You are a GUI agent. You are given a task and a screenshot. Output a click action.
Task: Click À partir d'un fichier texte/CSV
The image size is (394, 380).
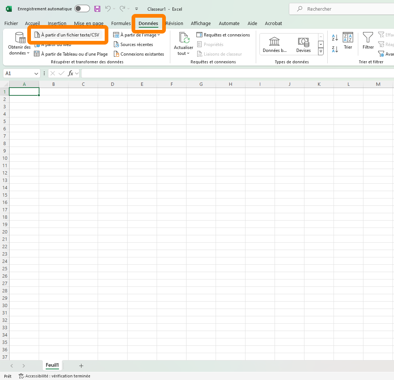67,35
